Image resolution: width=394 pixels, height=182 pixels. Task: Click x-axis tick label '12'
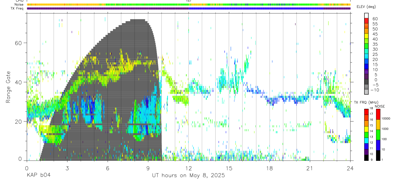click(189, 169)
